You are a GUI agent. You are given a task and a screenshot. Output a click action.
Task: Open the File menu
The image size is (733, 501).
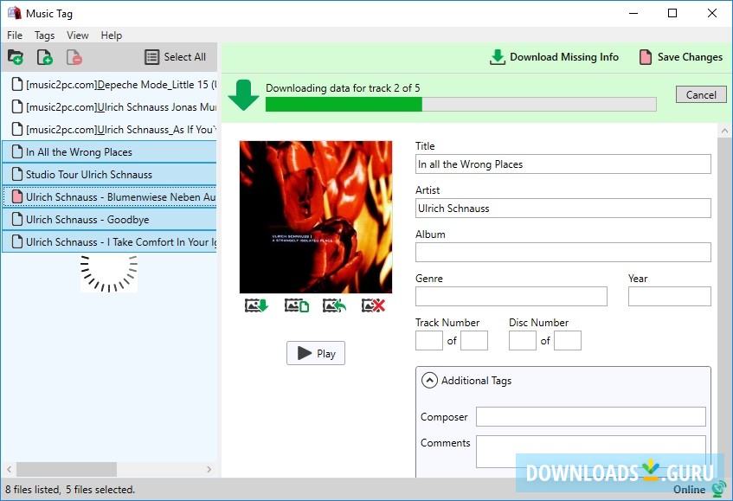[15, 35]
